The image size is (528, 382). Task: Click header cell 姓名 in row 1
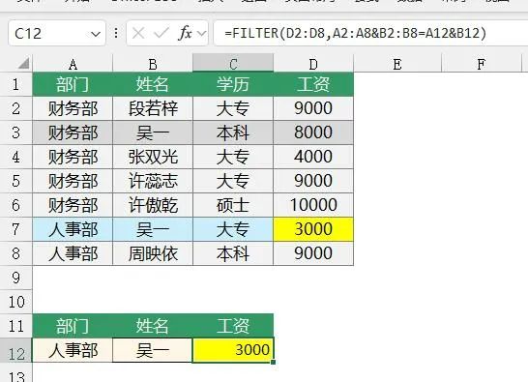click(x=153, y=84)
